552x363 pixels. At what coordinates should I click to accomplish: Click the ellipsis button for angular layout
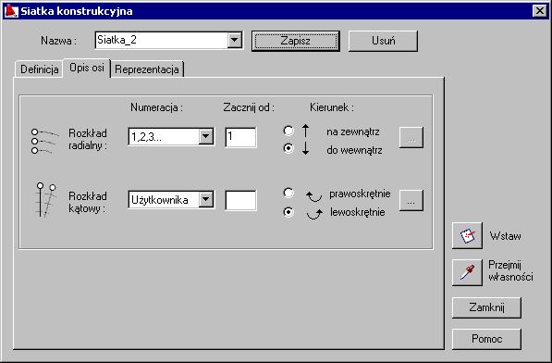pos(411,200)
